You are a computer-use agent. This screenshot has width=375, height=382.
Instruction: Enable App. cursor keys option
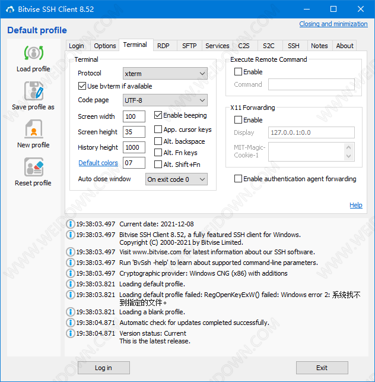click(x=158, y=129)
